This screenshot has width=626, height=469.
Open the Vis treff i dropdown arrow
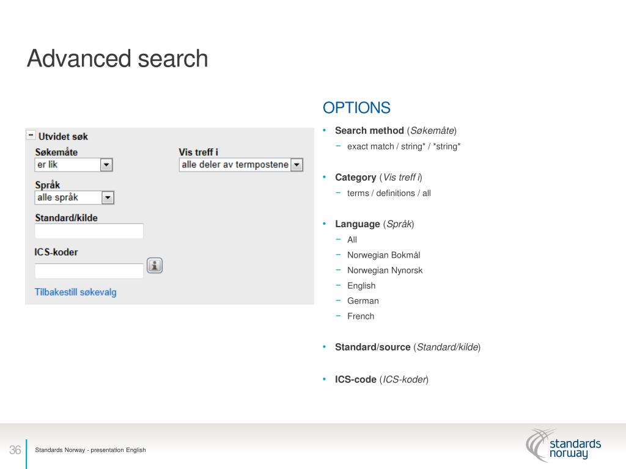pyautogui.click(x=296, y=165)
